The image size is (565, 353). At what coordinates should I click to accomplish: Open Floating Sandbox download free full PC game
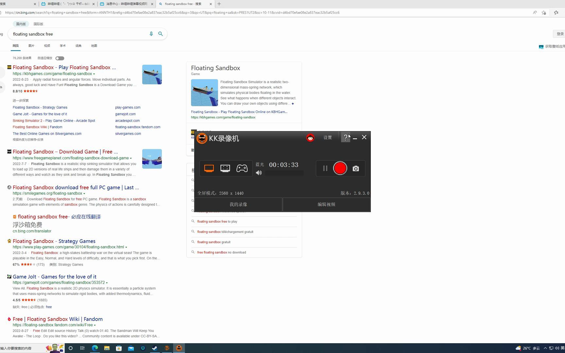(76, 188)
